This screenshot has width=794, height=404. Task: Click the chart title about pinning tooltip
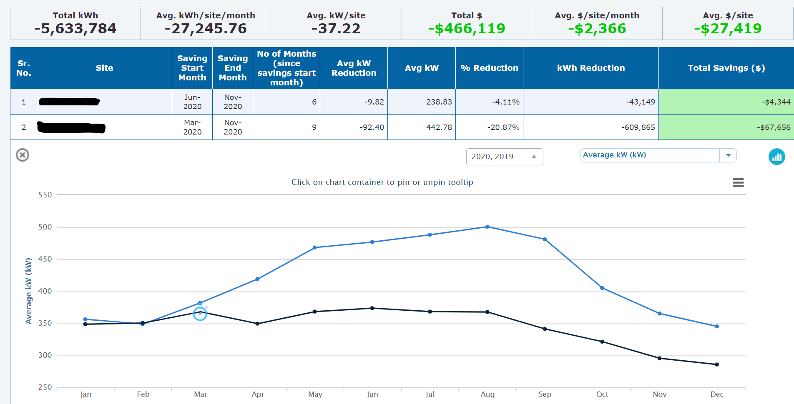click(x=382, y=182)
